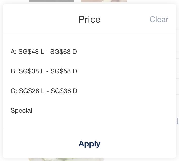Click the food photo thumbnail above the dialog
The height and width of the screenshot is (161, 179).
pos(104,1)
